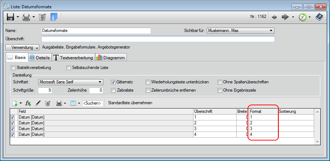Uncheck the row with Überschrift 3
330x161 pixels.
[x=13, y=129]
